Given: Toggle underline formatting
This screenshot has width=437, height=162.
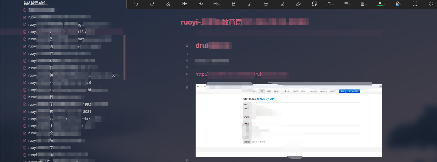Looking at the screenshot, I should pyautogui.click(x=282, y=4).
